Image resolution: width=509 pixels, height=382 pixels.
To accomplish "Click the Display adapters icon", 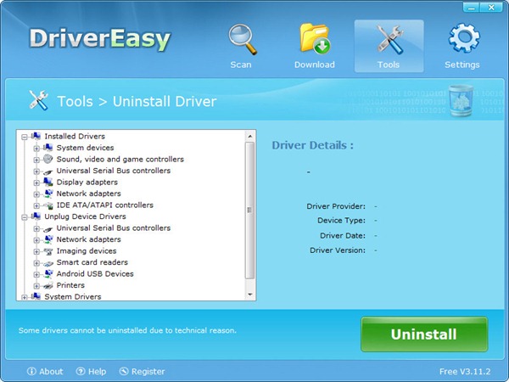I will [x=48, y=182].
